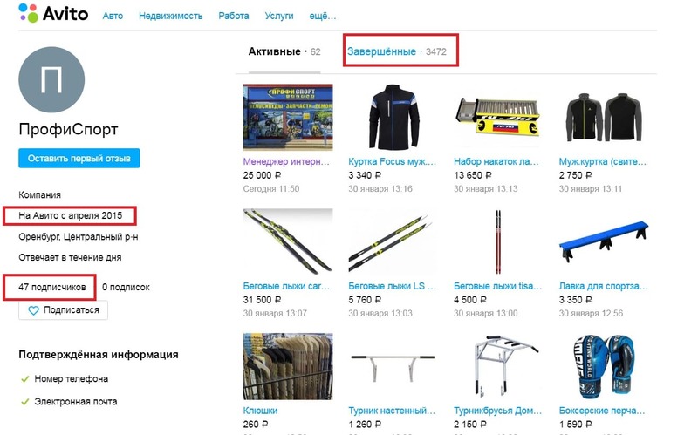Expand the ещё… menu
The height and width of the screenshot is (435, 698).
tap(323, 16)
